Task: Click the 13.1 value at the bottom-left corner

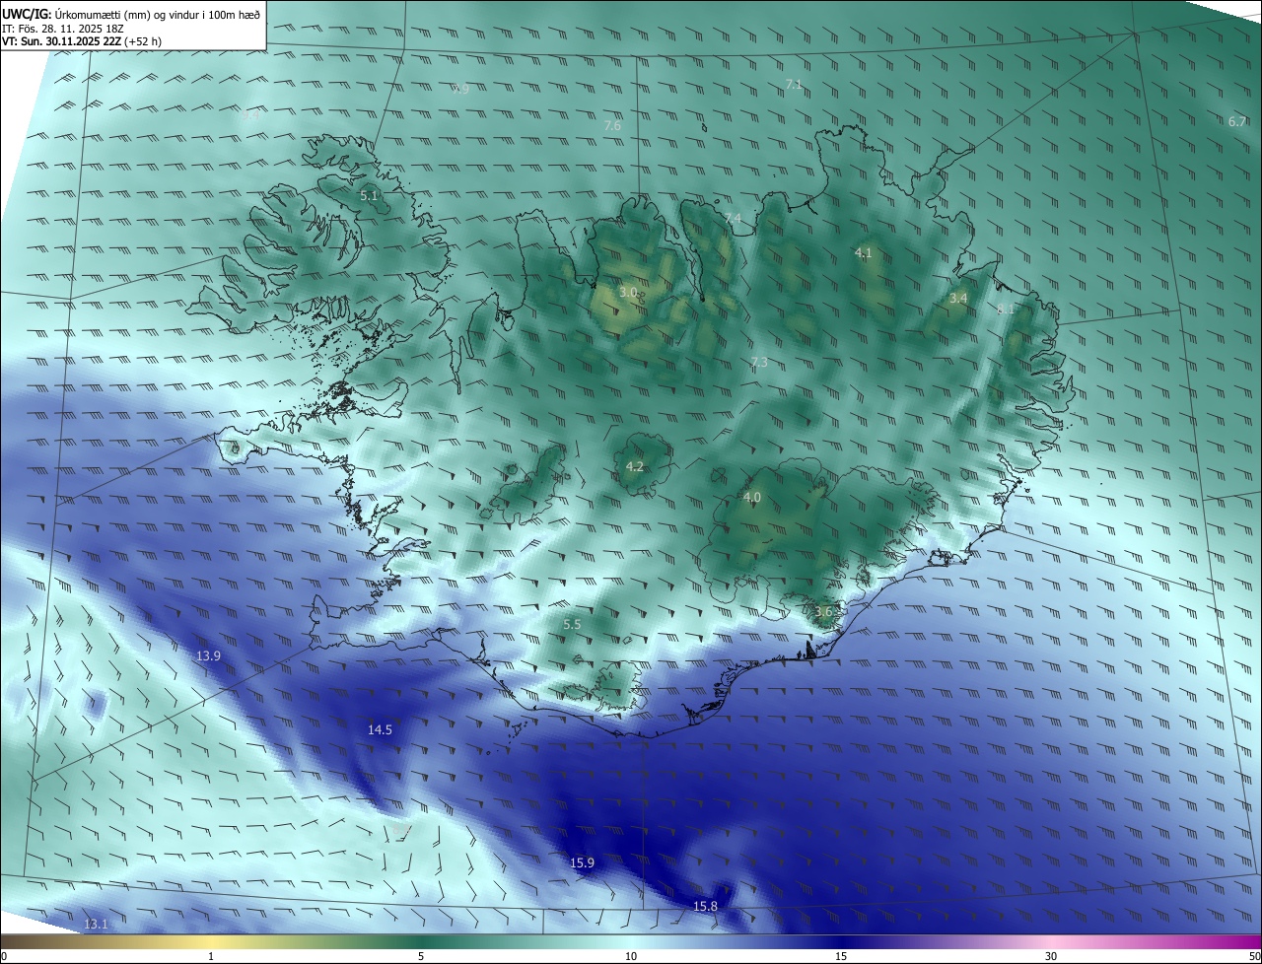Action: 96,925
